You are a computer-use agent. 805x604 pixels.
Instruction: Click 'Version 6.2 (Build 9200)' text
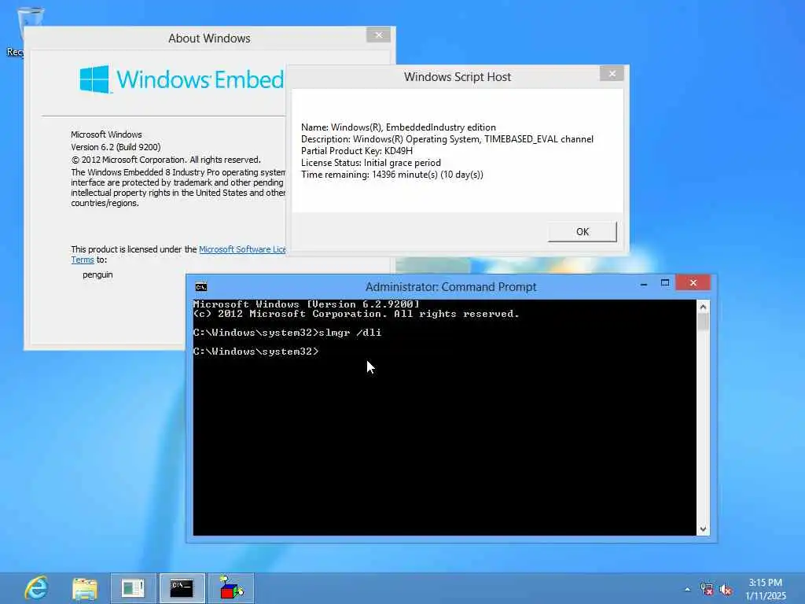tap(116, 147)
